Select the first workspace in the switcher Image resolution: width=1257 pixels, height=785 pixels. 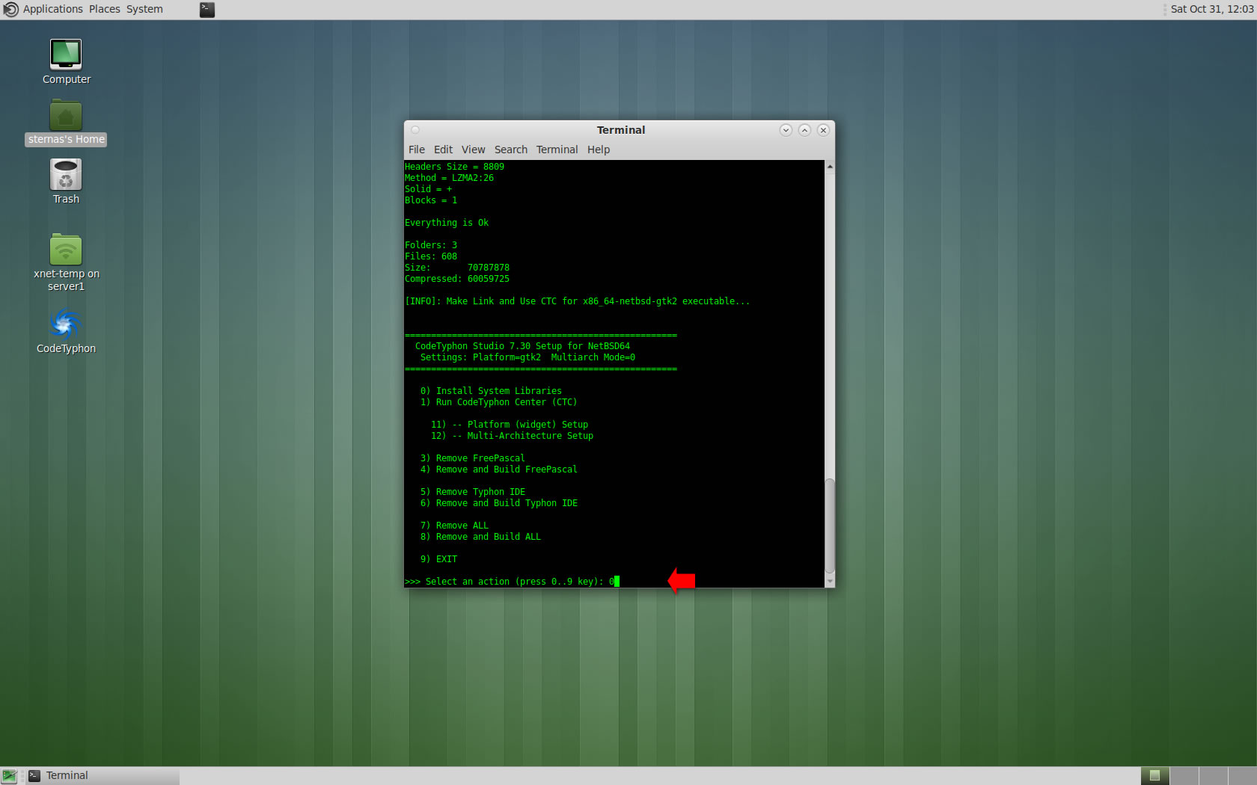point(1154,776)
